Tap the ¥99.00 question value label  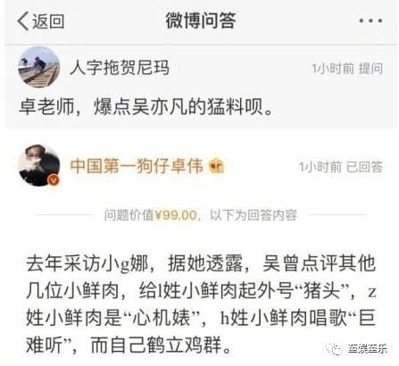176,215
